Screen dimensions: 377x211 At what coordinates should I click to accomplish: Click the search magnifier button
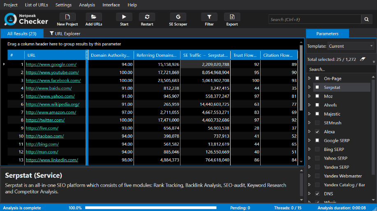coord(366,19)
